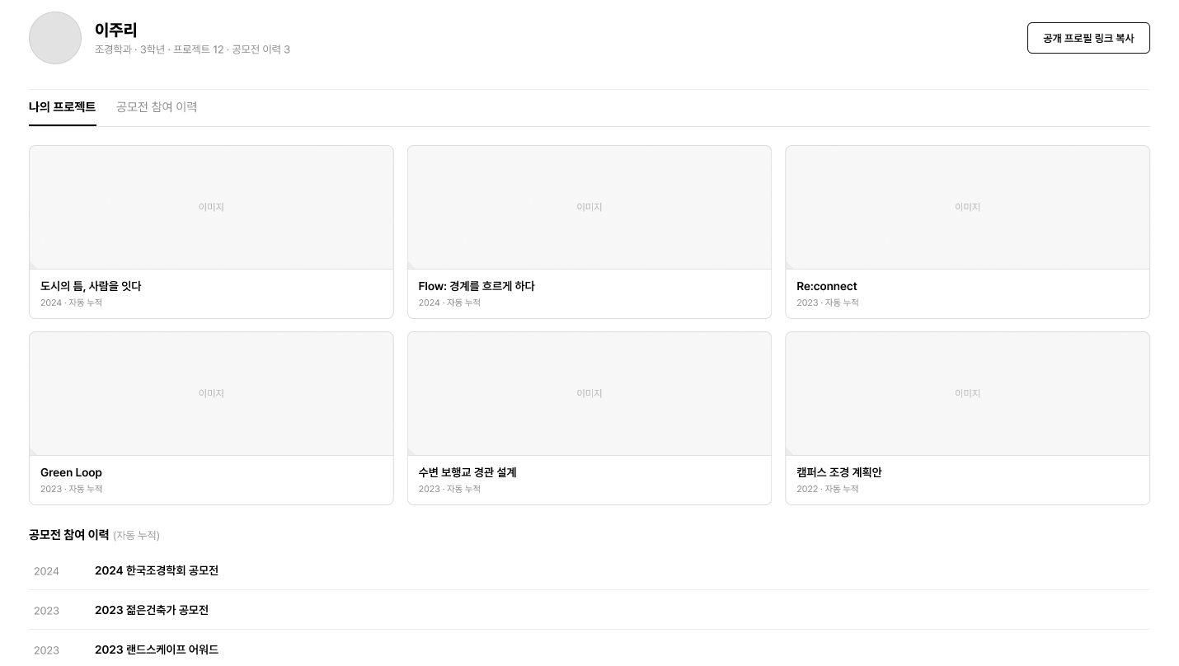This screenshot has height=666, width=1179.
Task: Click the 2022 · 자동 누적 label under 캠퍼스 조경 계획안
Action: [828, 489]
